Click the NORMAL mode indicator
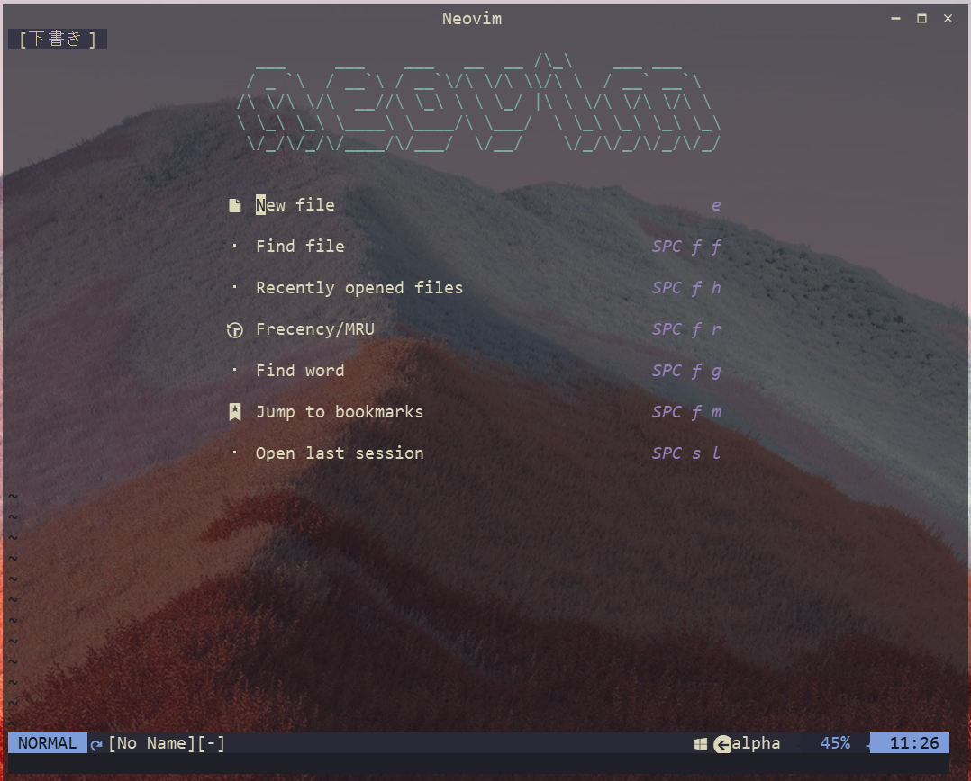 tap(48, 742)
